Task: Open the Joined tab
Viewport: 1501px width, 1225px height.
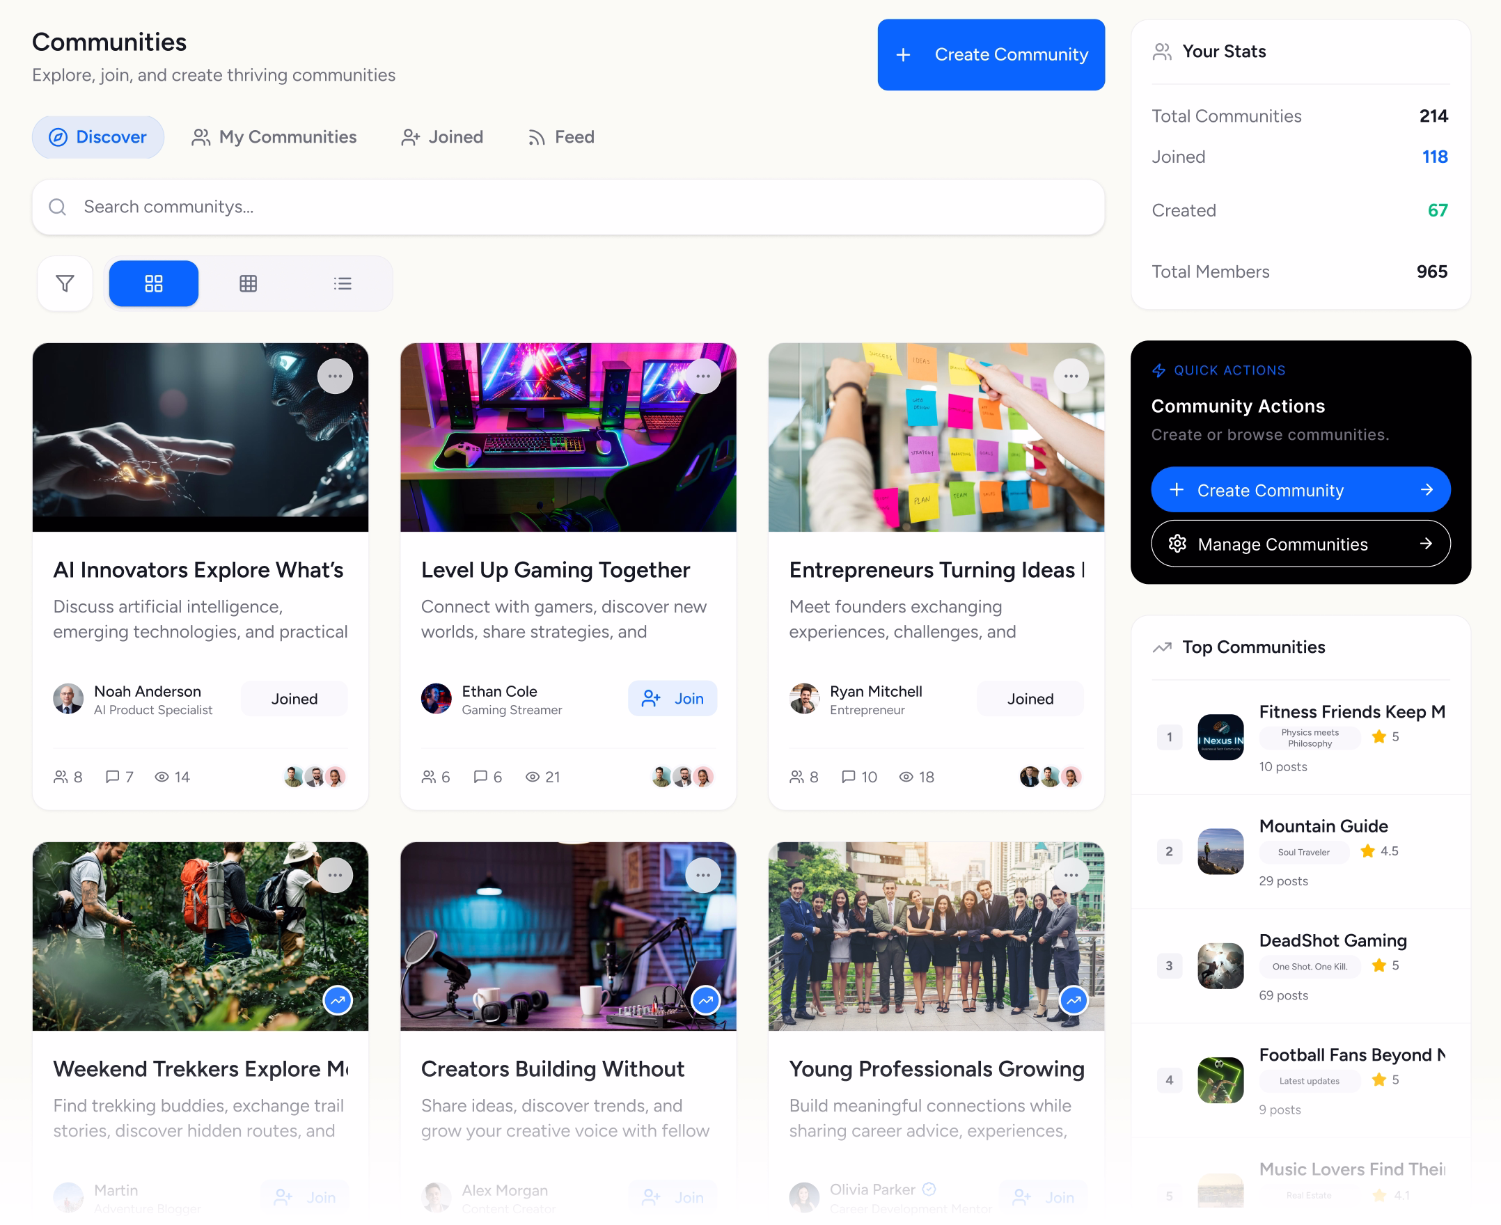Action: coord(443,137)
